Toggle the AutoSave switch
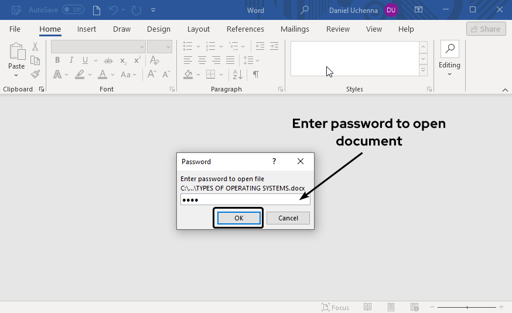This screenshot has width=512, height=313. 73,10
